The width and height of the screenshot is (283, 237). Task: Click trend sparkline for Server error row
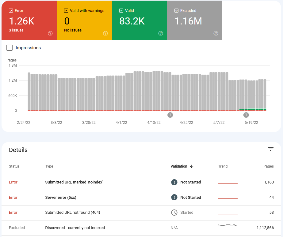(228, 199)
